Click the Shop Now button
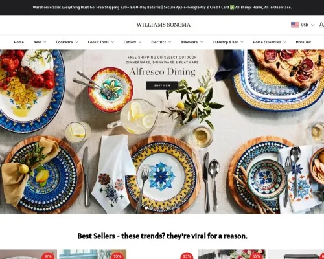This screenshot has width=324, height=259. click(162, 85)
